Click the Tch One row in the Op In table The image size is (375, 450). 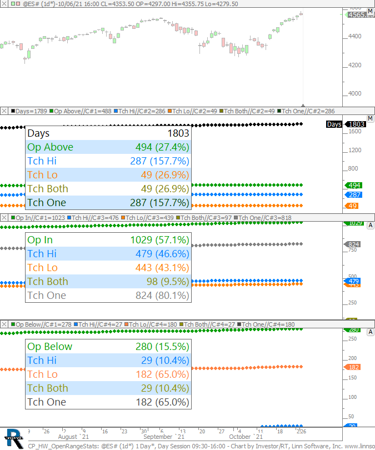click(108, 296)
